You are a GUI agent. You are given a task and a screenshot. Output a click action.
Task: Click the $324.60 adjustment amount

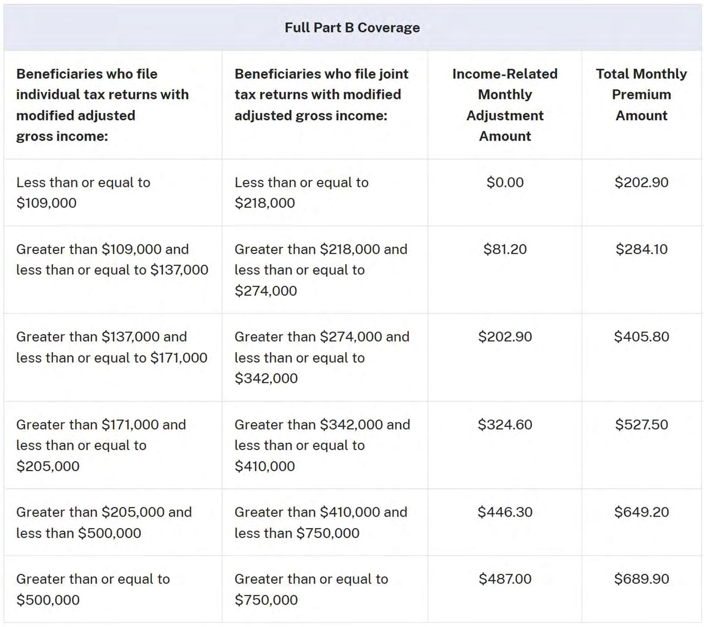tap(505, 425)
